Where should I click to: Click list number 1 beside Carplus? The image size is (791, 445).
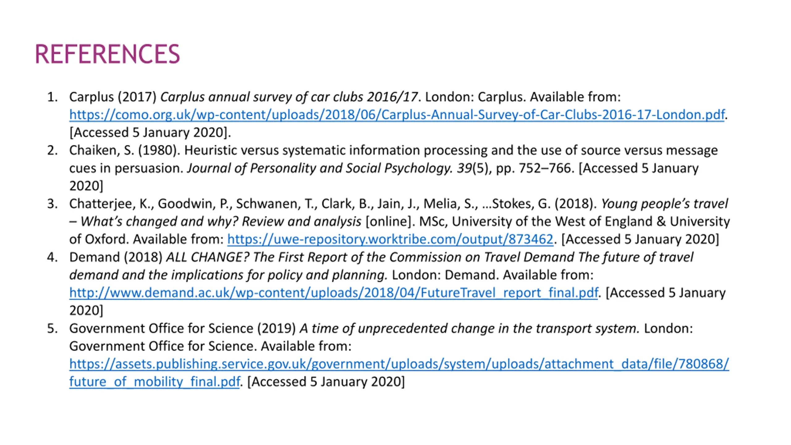tap(53, 97)
